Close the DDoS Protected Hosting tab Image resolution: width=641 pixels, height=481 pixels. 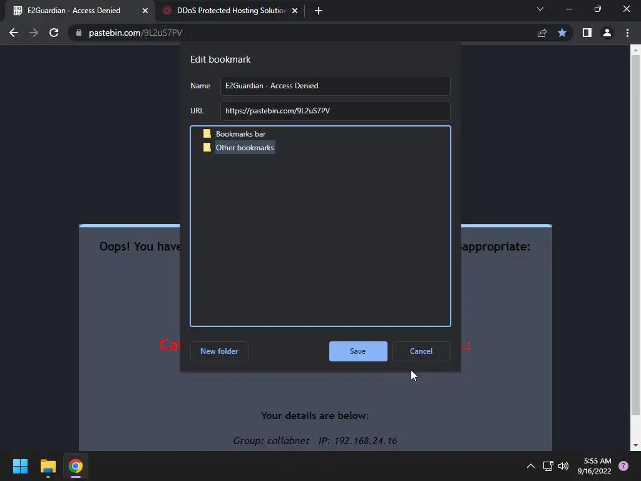(295, 11)
